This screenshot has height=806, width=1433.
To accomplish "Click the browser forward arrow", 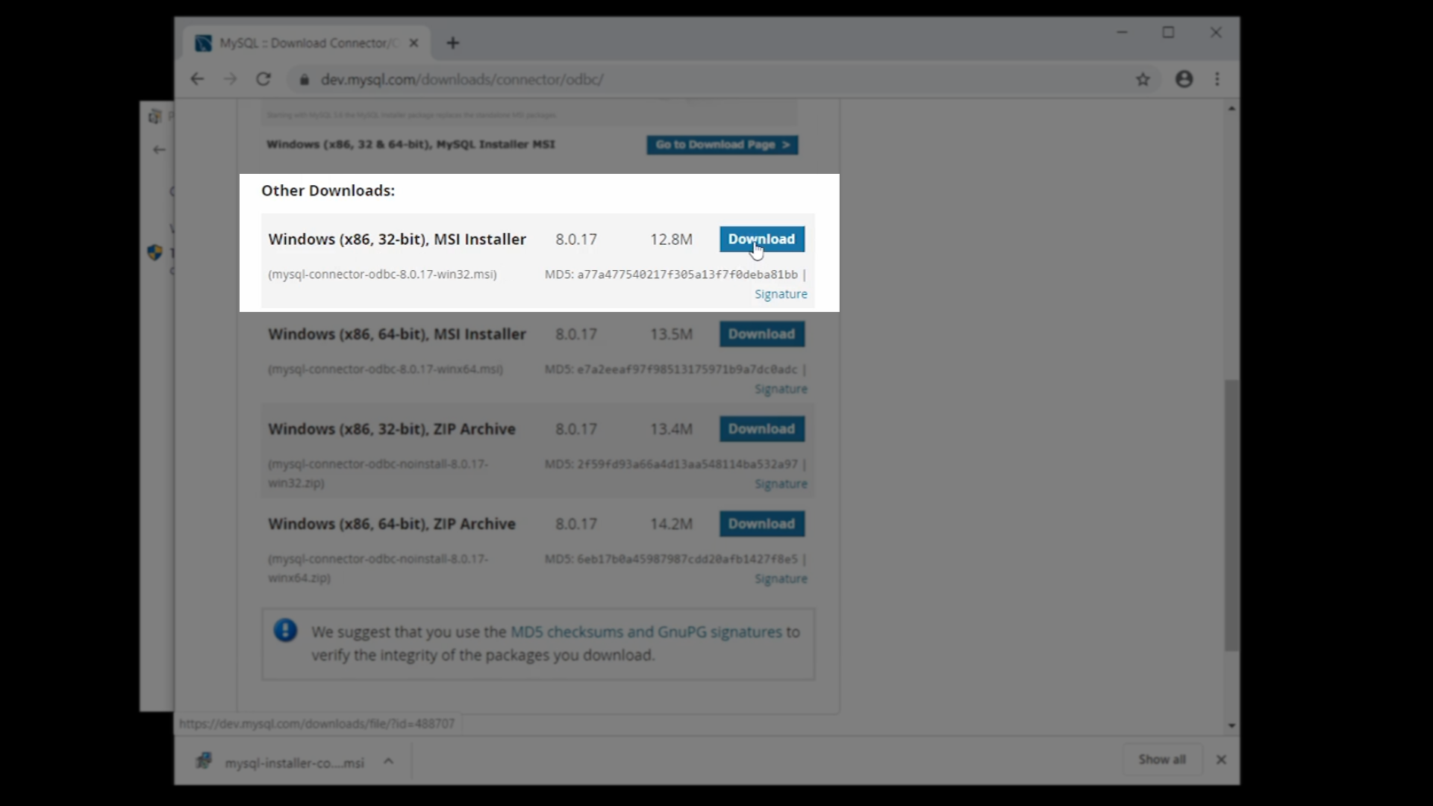I will 230,79.
